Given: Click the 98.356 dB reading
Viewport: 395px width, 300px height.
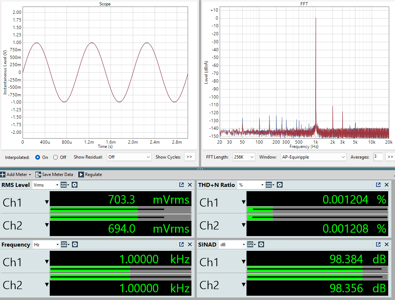Looking at the screenshot, I should tap(358, 288).
